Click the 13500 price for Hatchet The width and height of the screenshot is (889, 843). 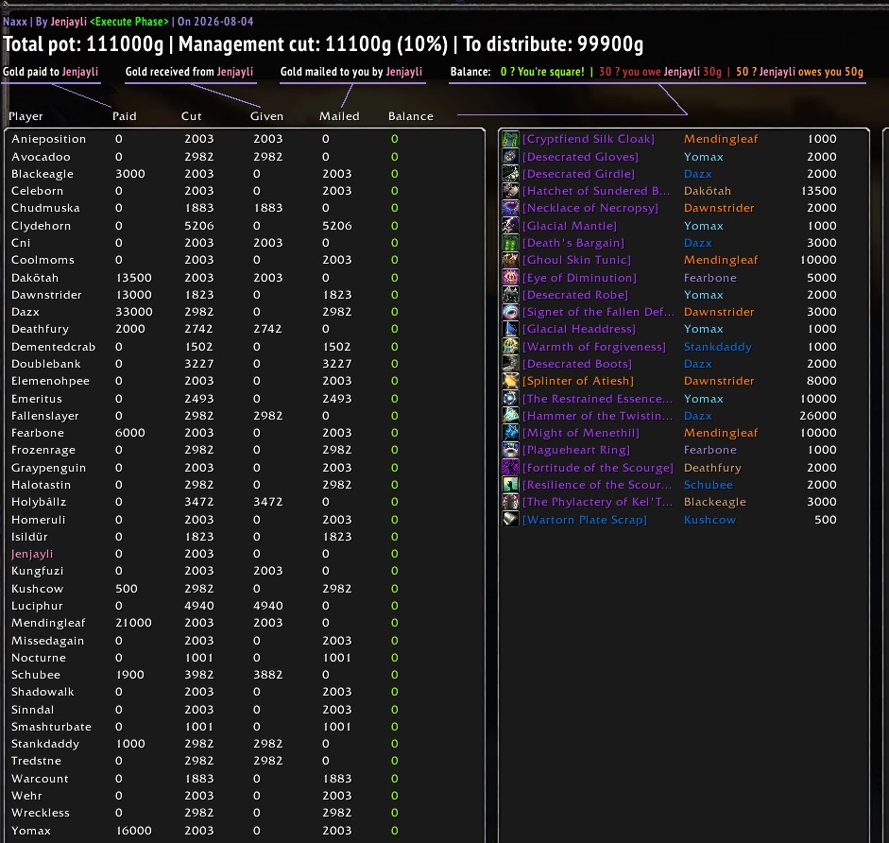(819, 191)
